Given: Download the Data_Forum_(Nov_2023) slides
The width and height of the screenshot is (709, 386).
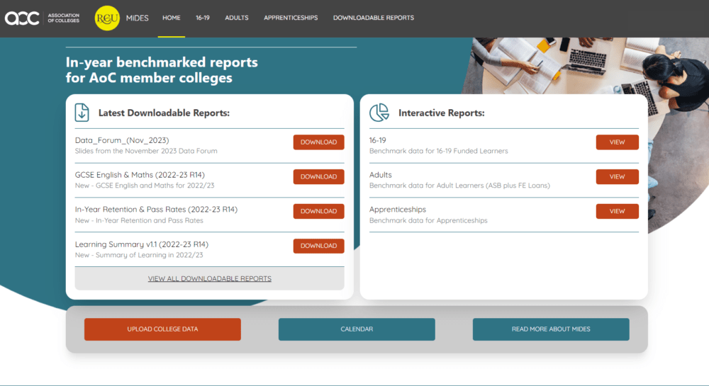Looking at the screenshot, I should 318,142.
